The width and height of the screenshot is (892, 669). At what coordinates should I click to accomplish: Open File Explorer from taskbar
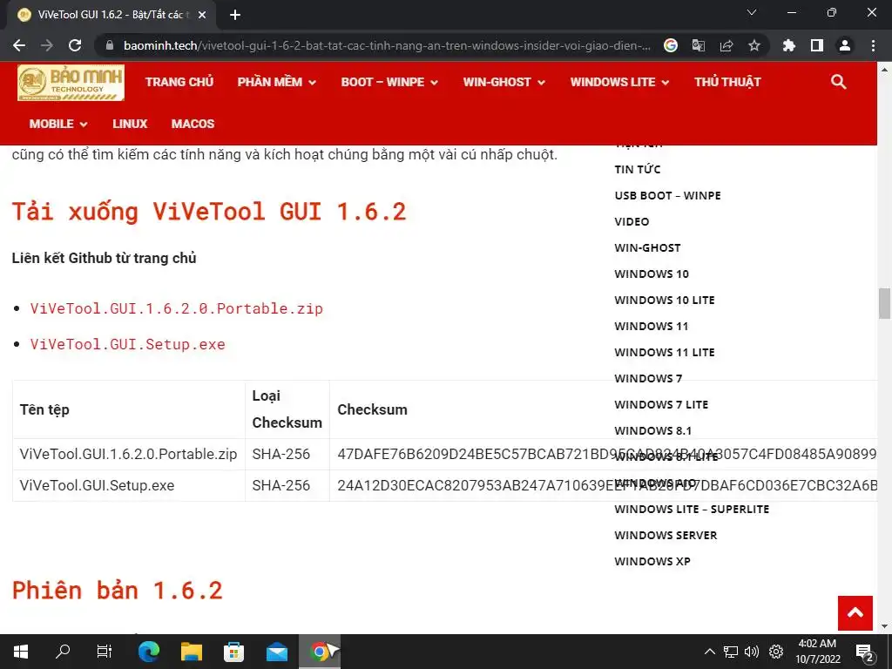tap(192, 652)
